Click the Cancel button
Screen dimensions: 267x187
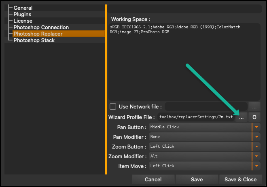[153, 179]
